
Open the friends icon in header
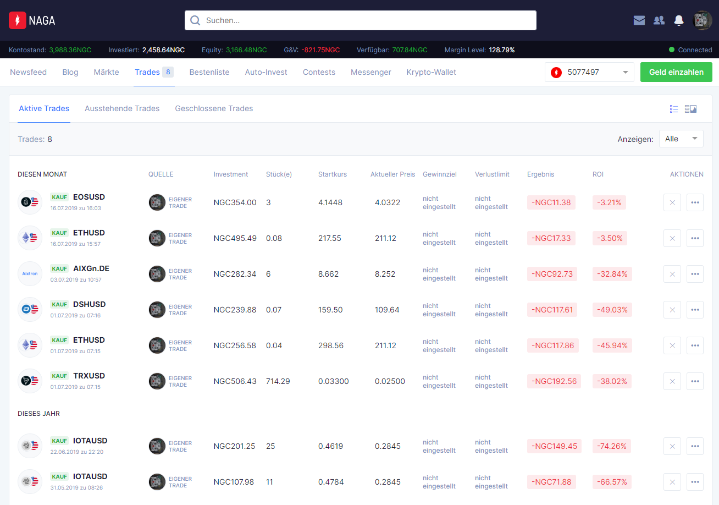tap(659, 20)
